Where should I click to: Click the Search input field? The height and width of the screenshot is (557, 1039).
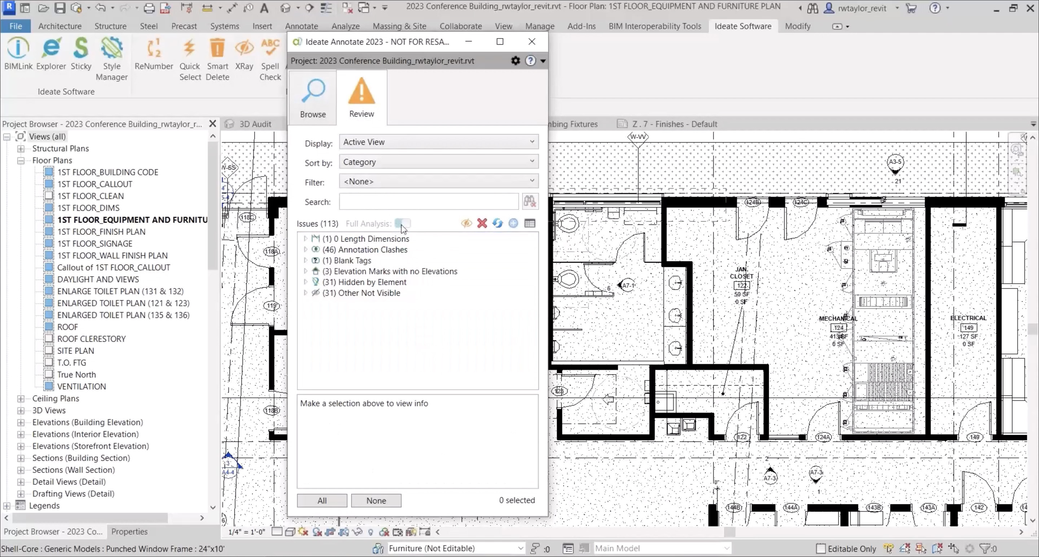tap(429, 201)
